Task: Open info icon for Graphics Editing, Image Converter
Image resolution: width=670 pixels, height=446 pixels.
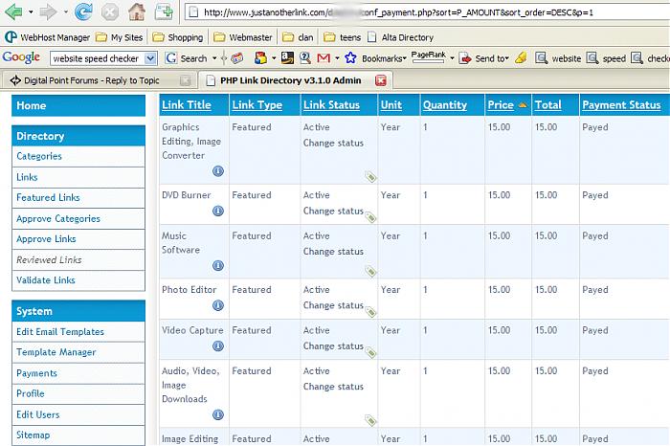Action: (x=218, y=171)
